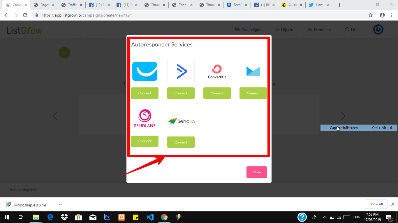Connect the GetResponse smile-logo autoresponder
Screen dimensions: 398x223
coord(145,93)
